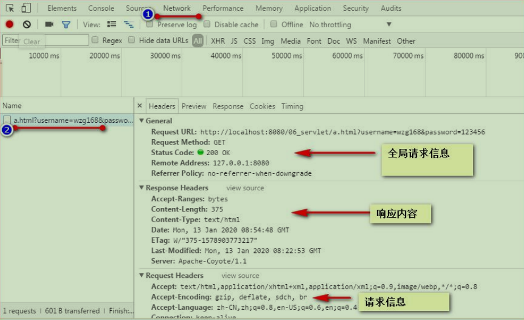Viewport: 524px width, 320px height.
Task: Select the Preview detail tab
Action: click(194, 106)
